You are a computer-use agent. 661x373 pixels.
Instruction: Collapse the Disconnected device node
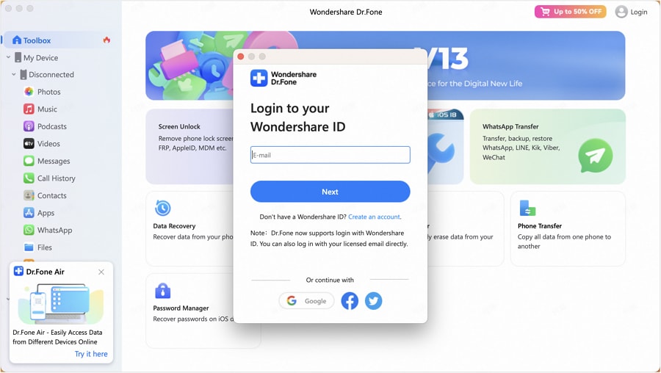[x=14, y=74]
